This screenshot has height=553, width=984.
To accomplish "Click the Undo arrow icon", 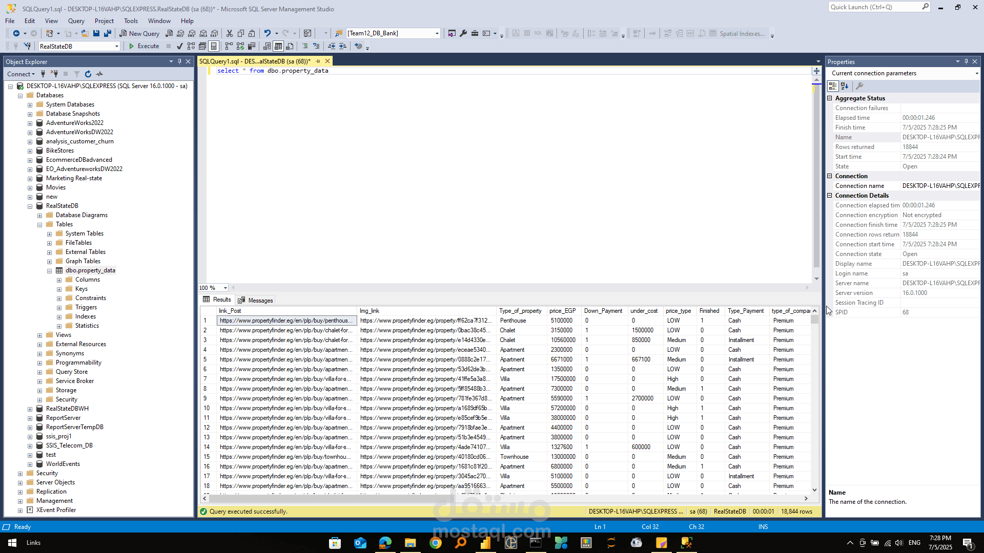I will click(267, 33).
